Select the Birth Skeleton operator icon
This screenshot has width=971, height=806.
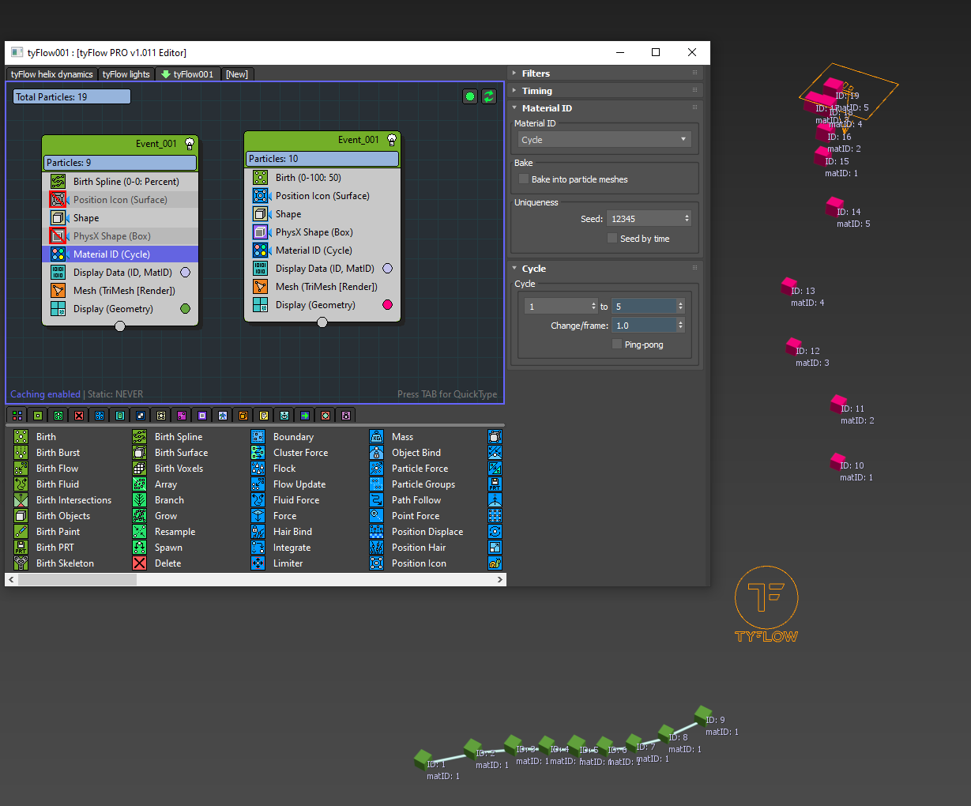click(21, 563)
